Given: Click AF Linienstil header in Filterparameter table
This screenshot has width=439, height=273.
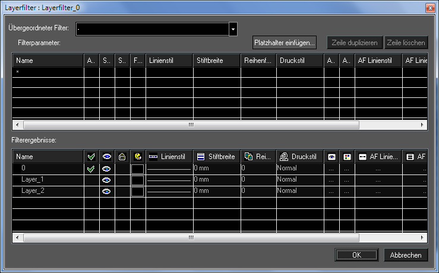Looking at the screenshot, I should [378, 61].
